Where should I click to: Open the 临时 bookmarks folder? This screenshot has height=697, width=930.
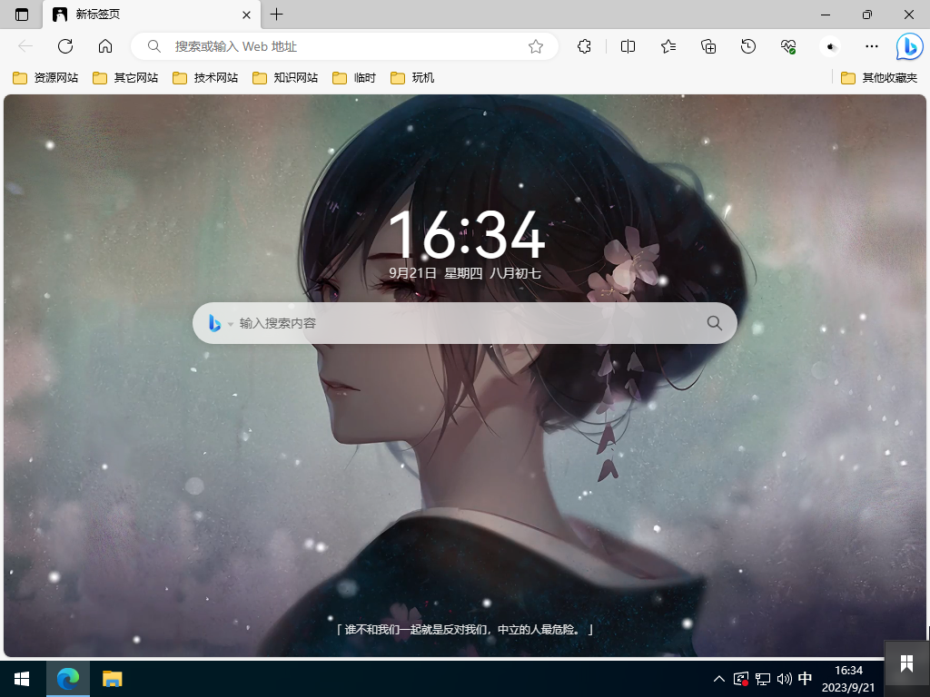[x=354, y=78]
